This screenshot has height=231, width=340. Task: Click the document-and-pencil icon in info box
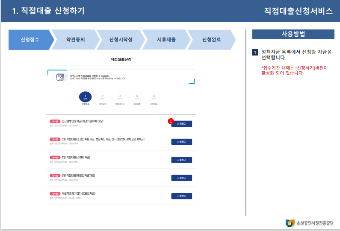click(x=60, y=77)
